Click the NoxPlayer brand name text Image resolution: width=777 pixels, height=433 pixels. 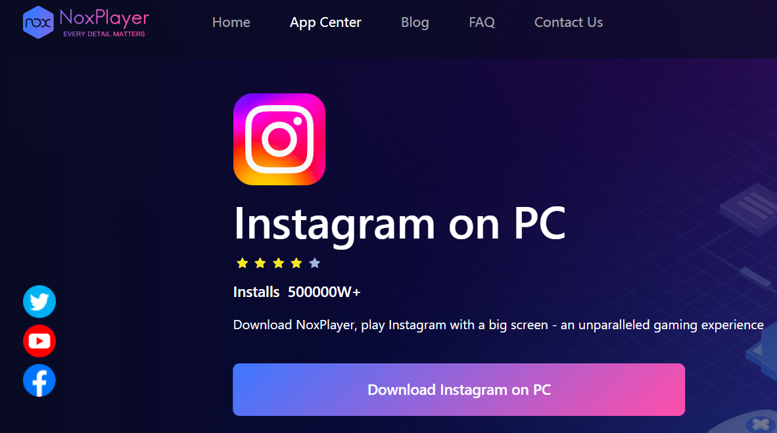[x=104, y=18]
